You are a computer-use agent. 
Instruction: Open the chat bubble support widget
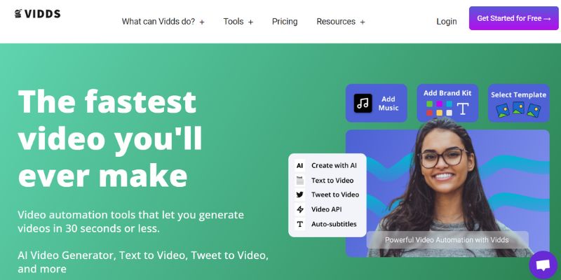point(543,265)
